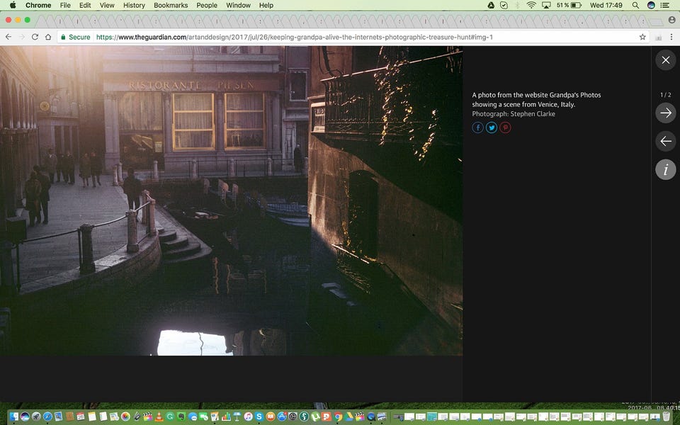Open the Wi-Fi status menu

tap(531, 5)
